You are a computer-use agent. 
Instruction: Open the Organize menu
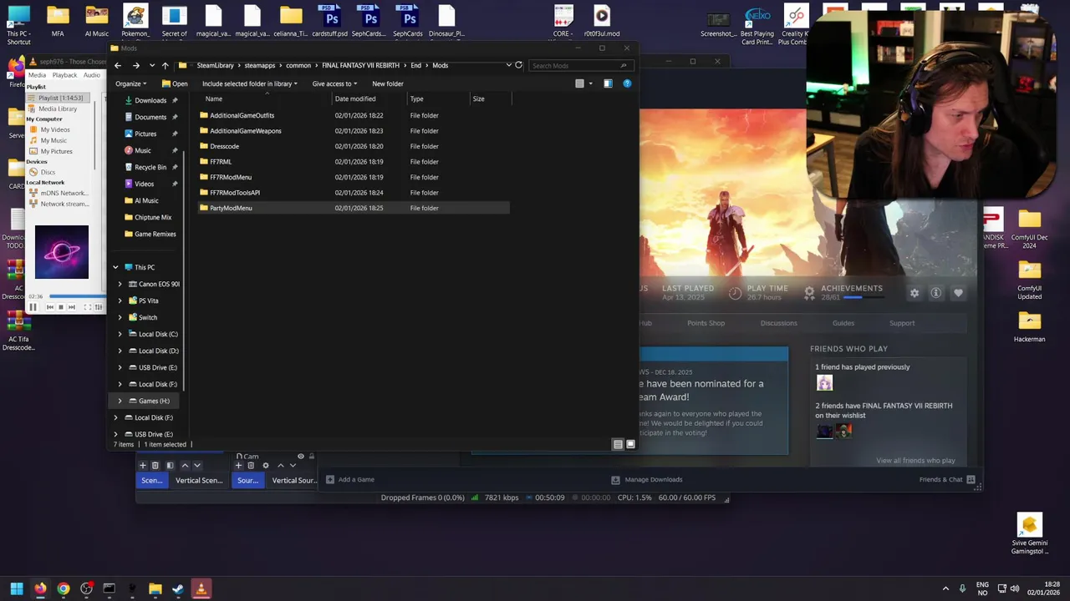[x=131, y=83]
